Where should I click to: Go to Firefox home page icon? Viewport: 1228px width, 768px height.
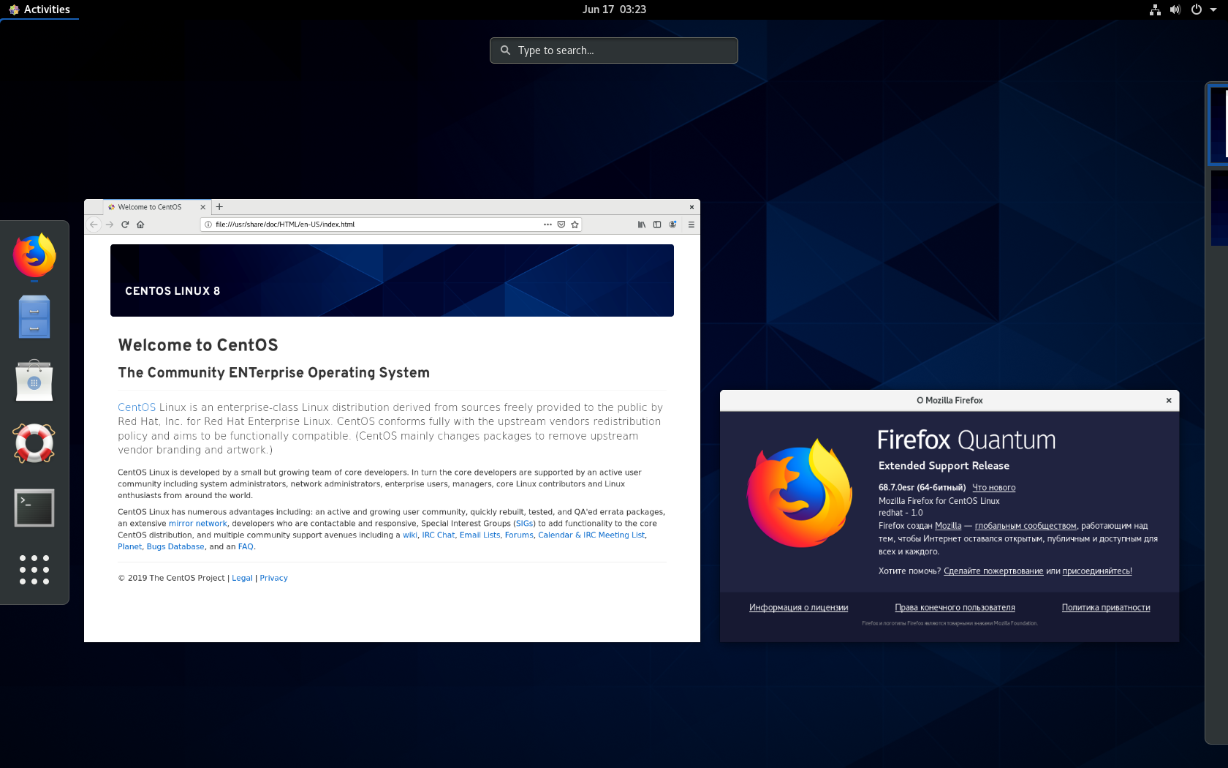tap(140, 225)
